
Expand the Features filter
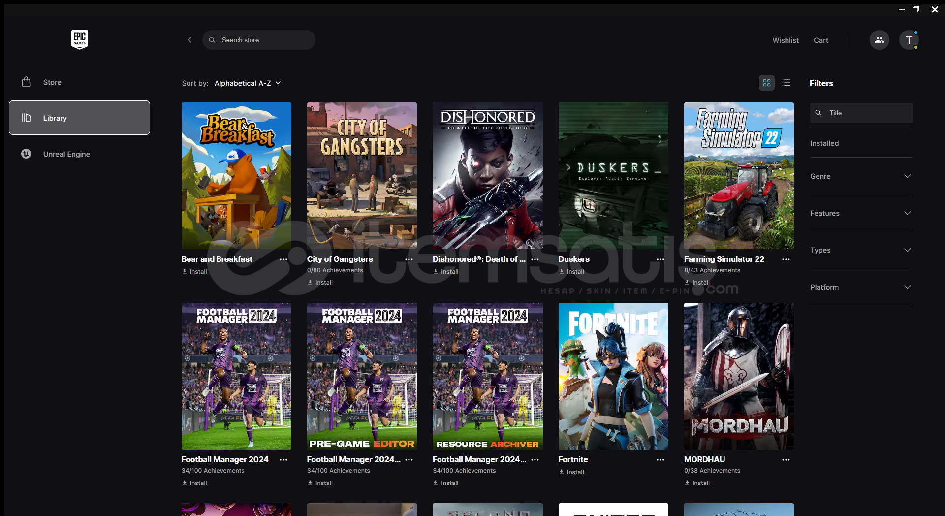coord(861,213)
